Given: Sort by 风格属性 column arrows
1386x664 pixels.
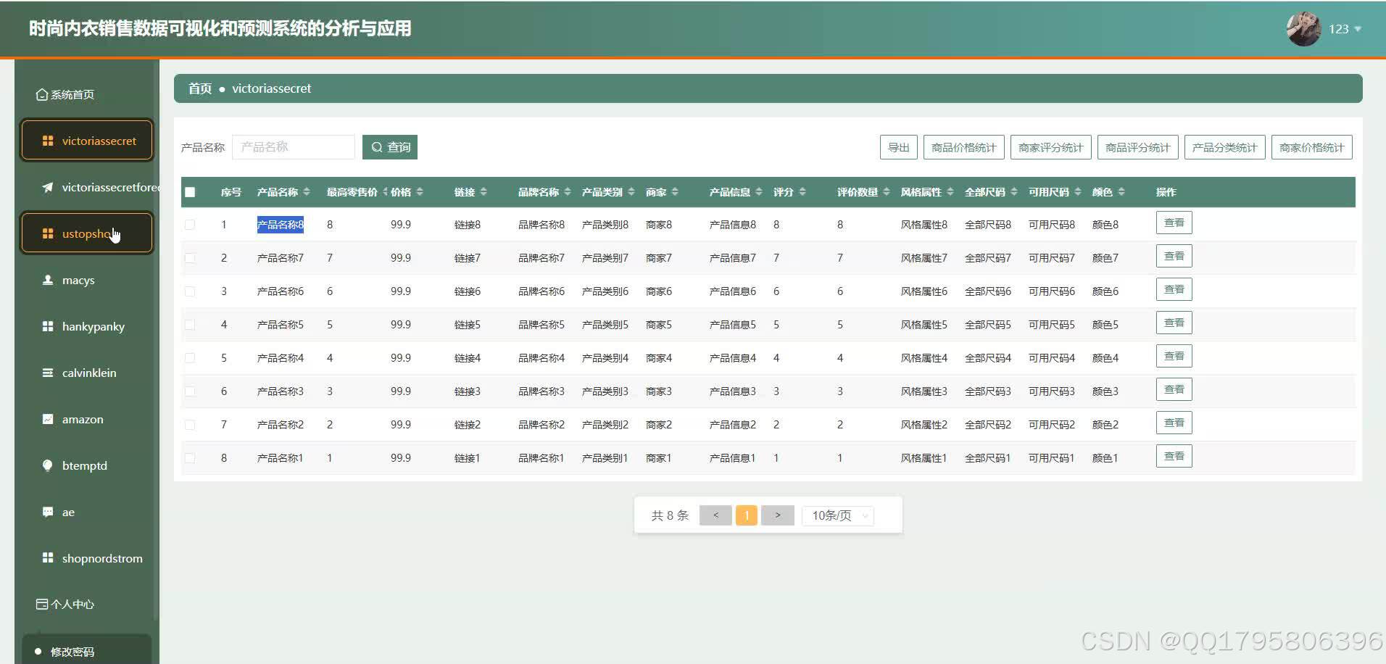Looking at the screenshot, I should pyautogui.click(x=950, y=192).
